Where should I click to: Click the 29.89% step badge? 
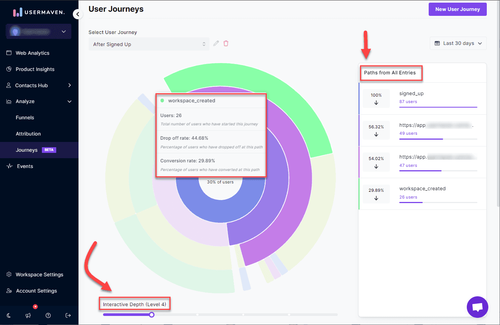[x=376, y=194]
